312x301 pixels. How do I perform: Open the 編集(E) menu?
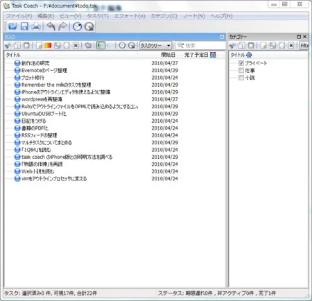46,16
